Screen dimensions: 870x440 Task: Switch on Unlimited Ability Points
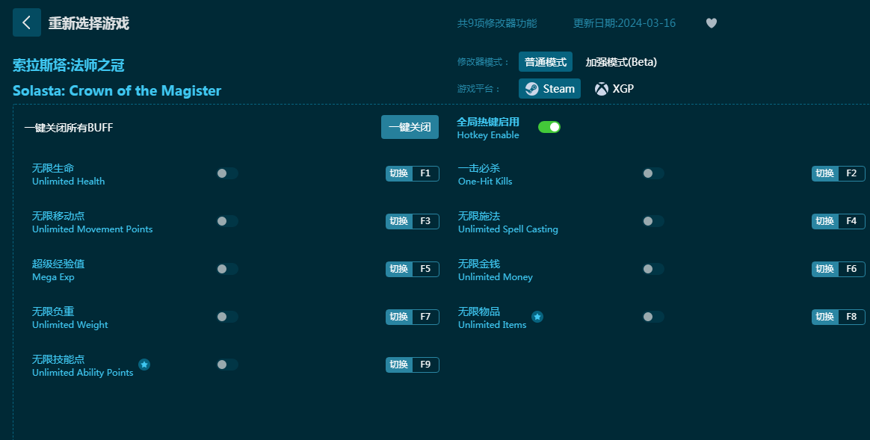click(x=227, y=365)
